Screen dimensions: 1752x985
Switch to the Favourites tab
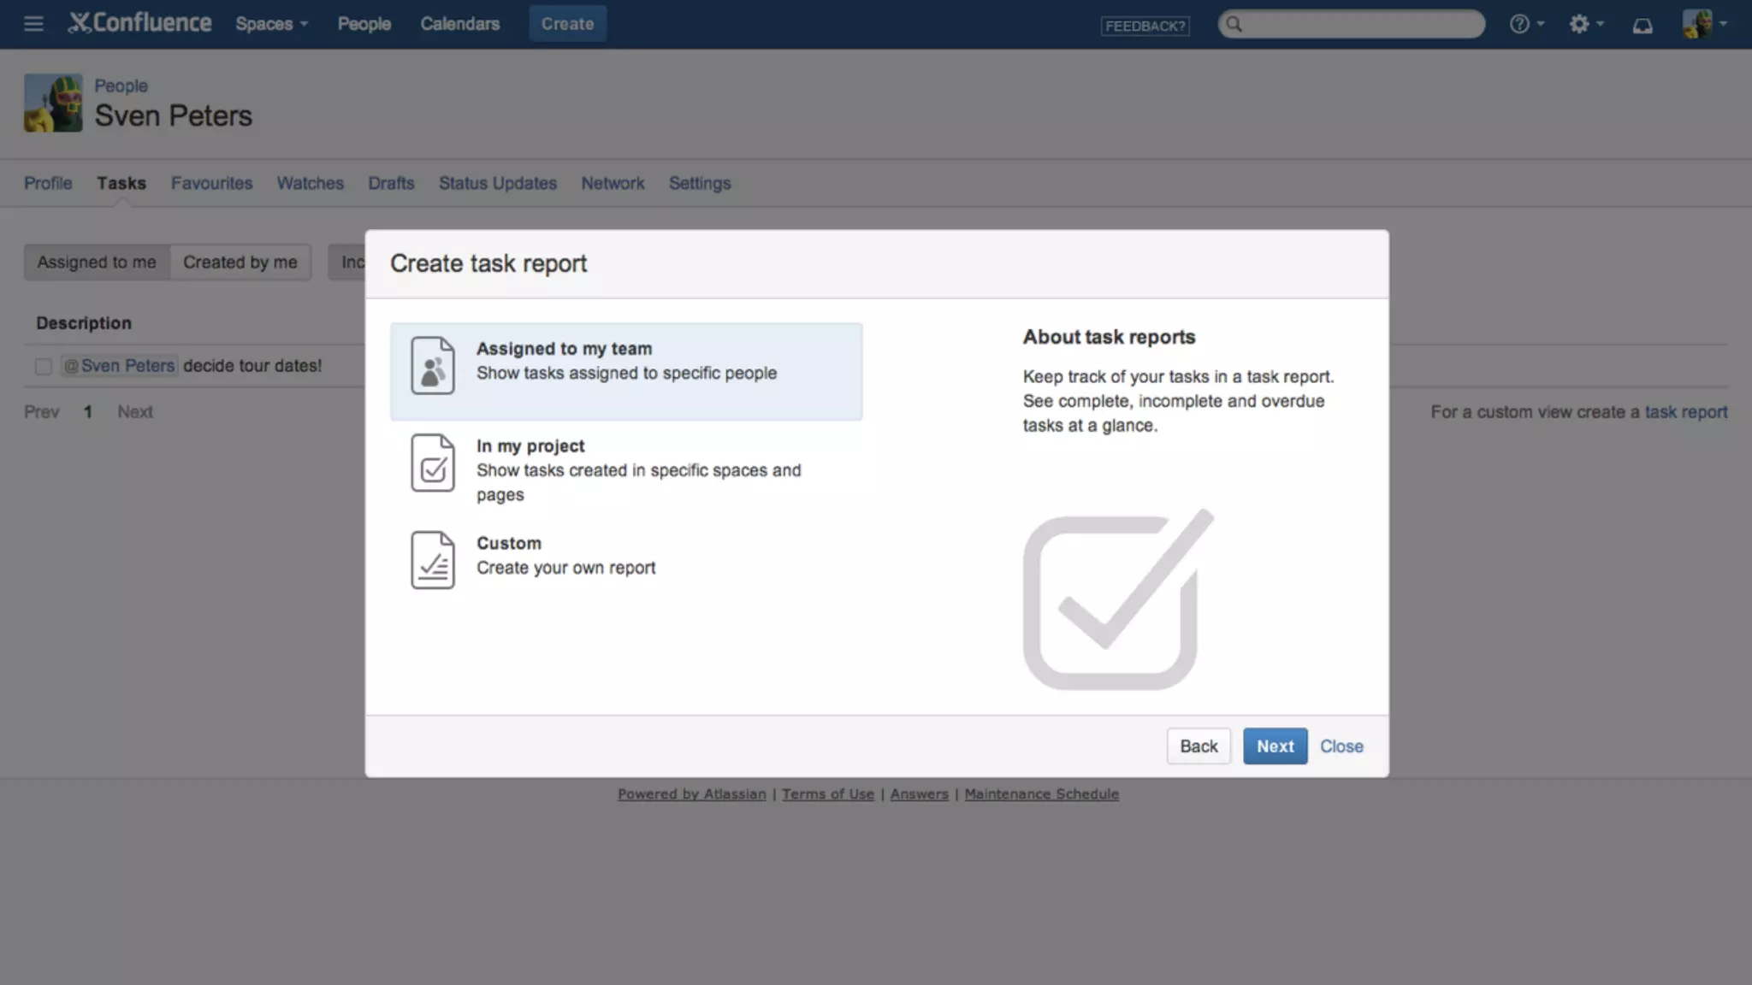click(x=211, y=183)
